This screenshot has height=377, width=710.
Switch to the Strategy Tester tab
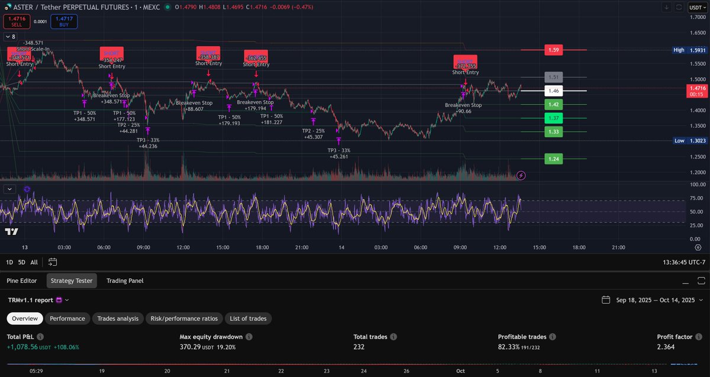(72, 281)
